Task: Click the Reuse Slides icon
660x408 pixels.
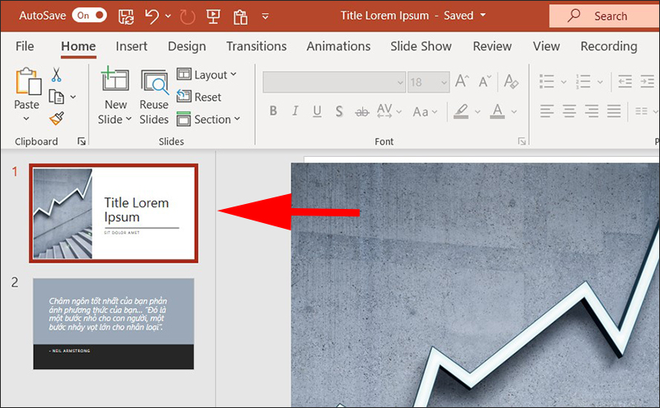Action: tap(154, 83)
